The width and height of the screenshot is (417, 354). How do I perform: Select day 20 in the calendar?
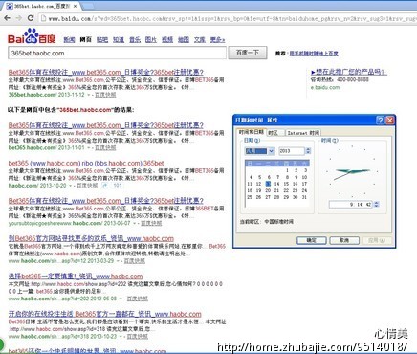pyautogui.click(x=268, y=190)
